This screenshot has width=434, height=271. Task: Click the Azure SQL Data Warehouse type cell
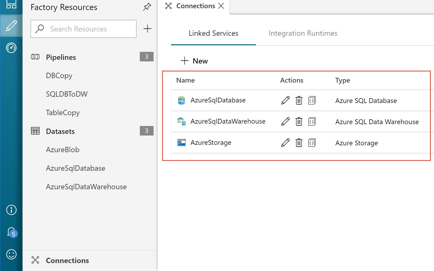377,122
